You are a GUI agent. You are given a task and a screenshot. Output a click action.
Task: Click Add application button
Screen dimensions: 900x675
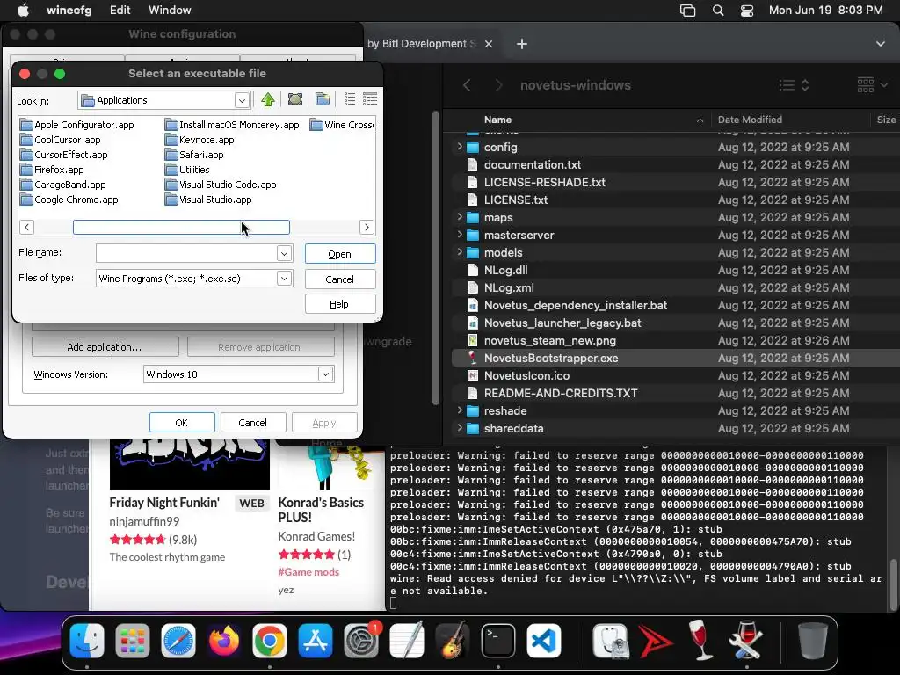pos(105,346)
